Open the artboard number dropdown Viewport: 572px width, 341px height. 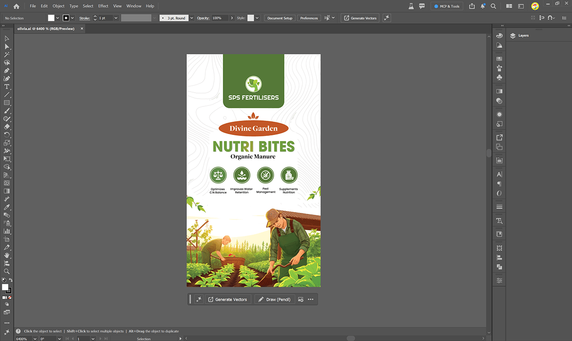93,339
